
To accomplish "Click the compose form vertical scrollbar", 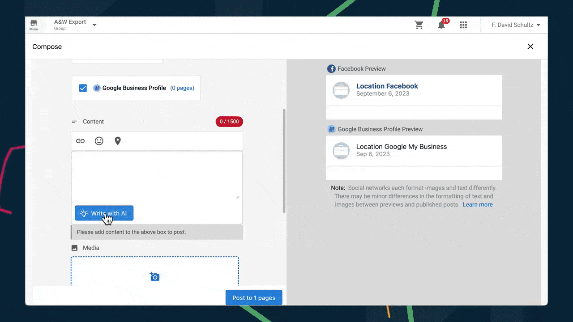I will point(284,161).
